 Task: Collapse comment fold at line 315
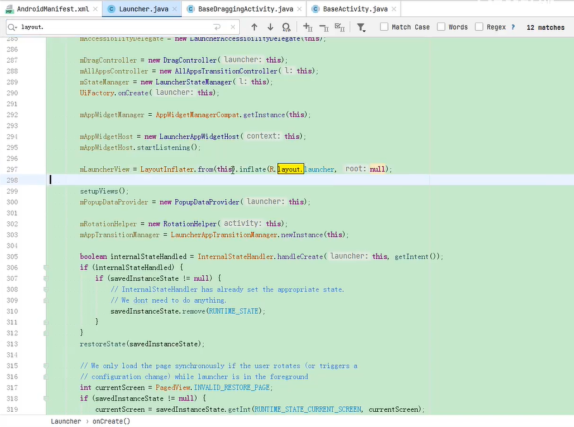[x=45, y=366]
